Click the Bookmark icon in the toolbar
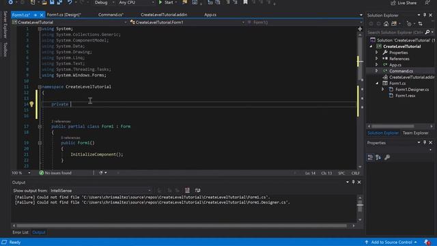Viewport: 437px width, 246px height. point(245,3)
